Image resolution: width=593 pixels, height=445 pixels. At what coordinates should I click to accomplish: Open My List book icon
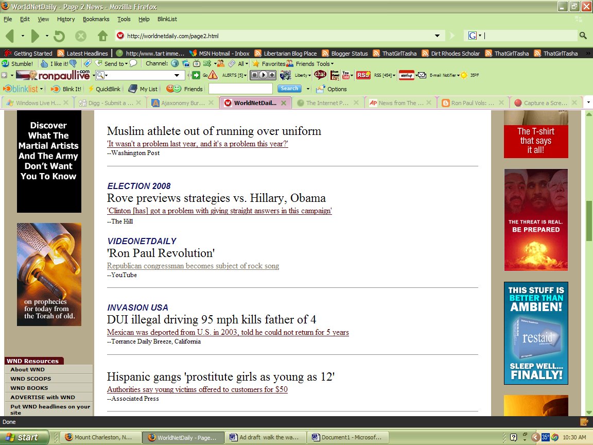point(132,89)
